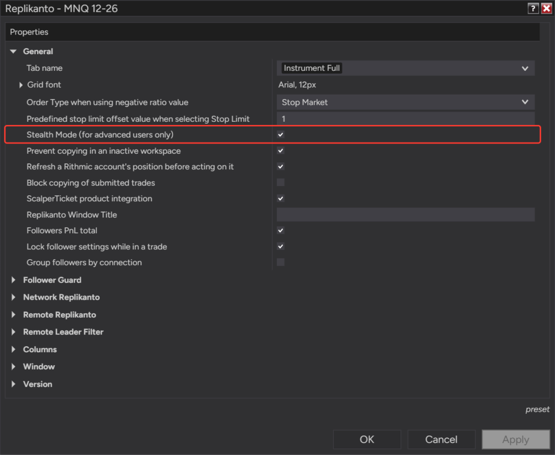Viewport: 555px width, 455px height.
Task: Open the Tab name dropdown
Action: (x=405, y=68)
